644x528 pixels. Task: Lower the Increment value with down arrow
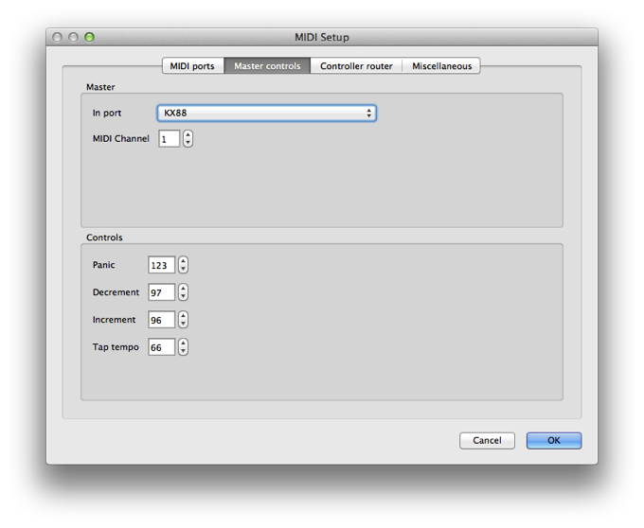pos(183,325)
